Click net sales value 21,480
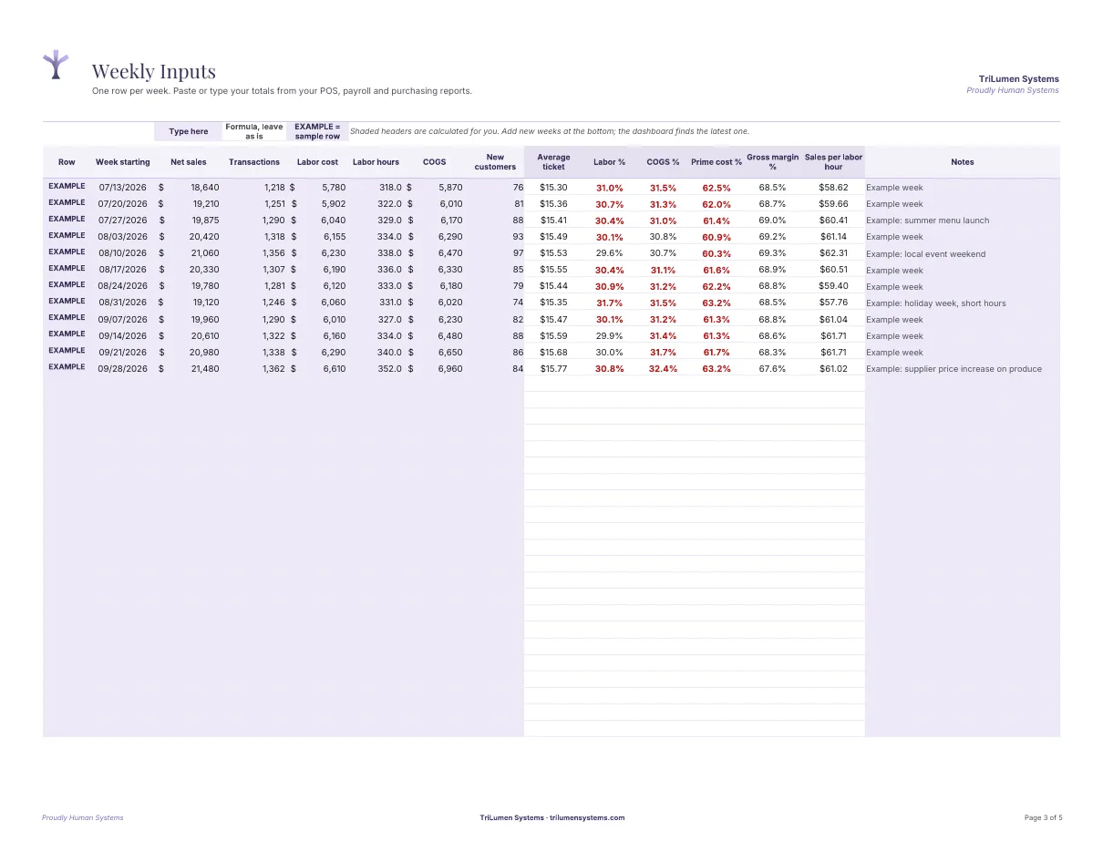This screenshot has height=852, width=1103. pyautogui.click(x=205, y=368)
